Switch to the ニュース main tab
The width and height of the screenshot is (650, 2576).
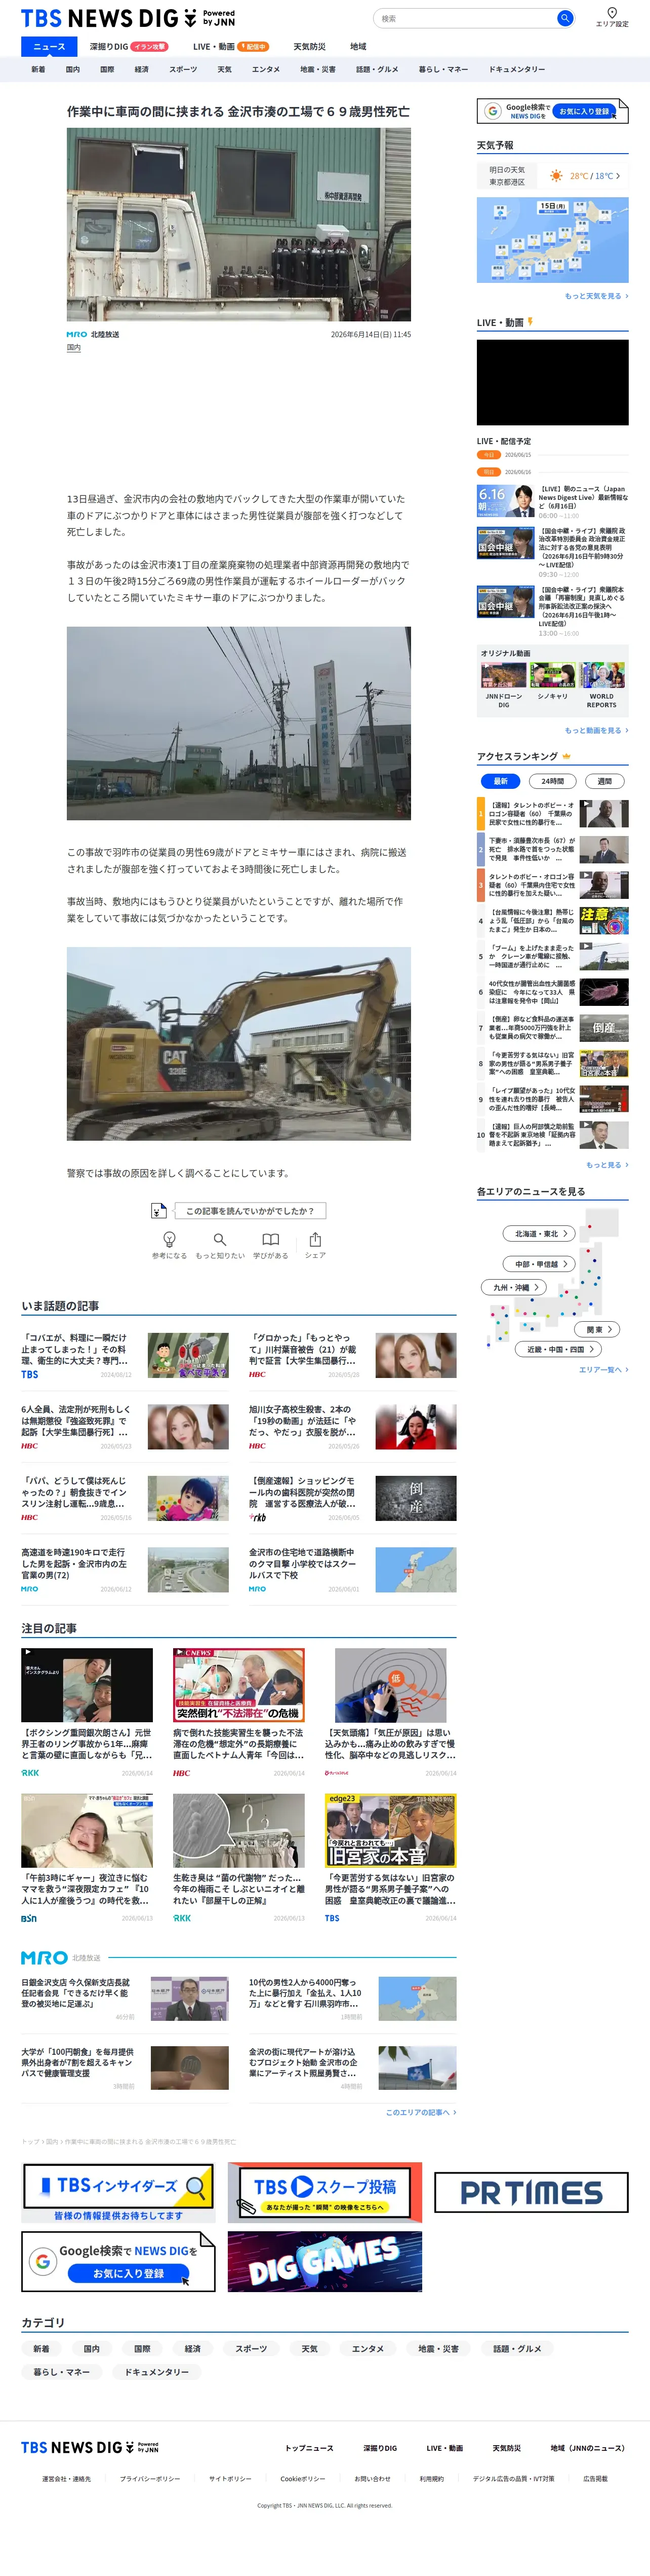coord(49,46)
